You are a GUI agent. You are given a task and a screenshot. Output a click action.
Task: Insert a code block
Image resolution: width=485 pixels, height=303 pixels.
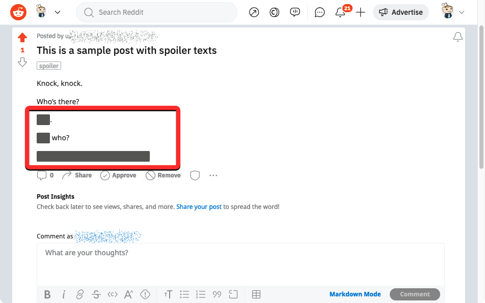point(233,294)
